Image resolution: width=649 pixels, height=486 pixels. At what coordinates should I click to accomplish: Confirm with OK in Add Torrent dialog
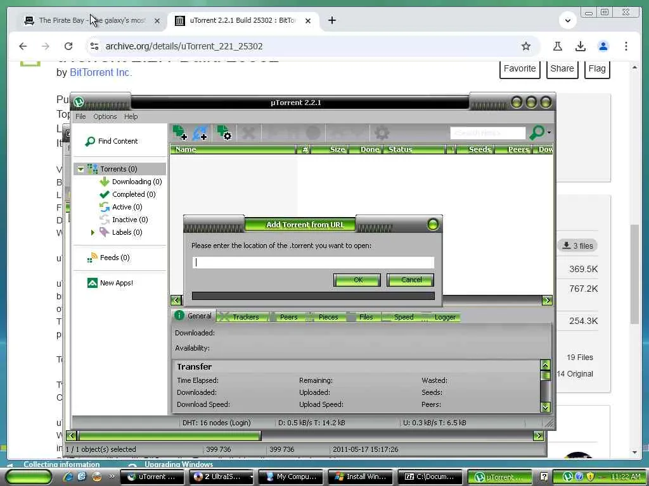point(357,280)
